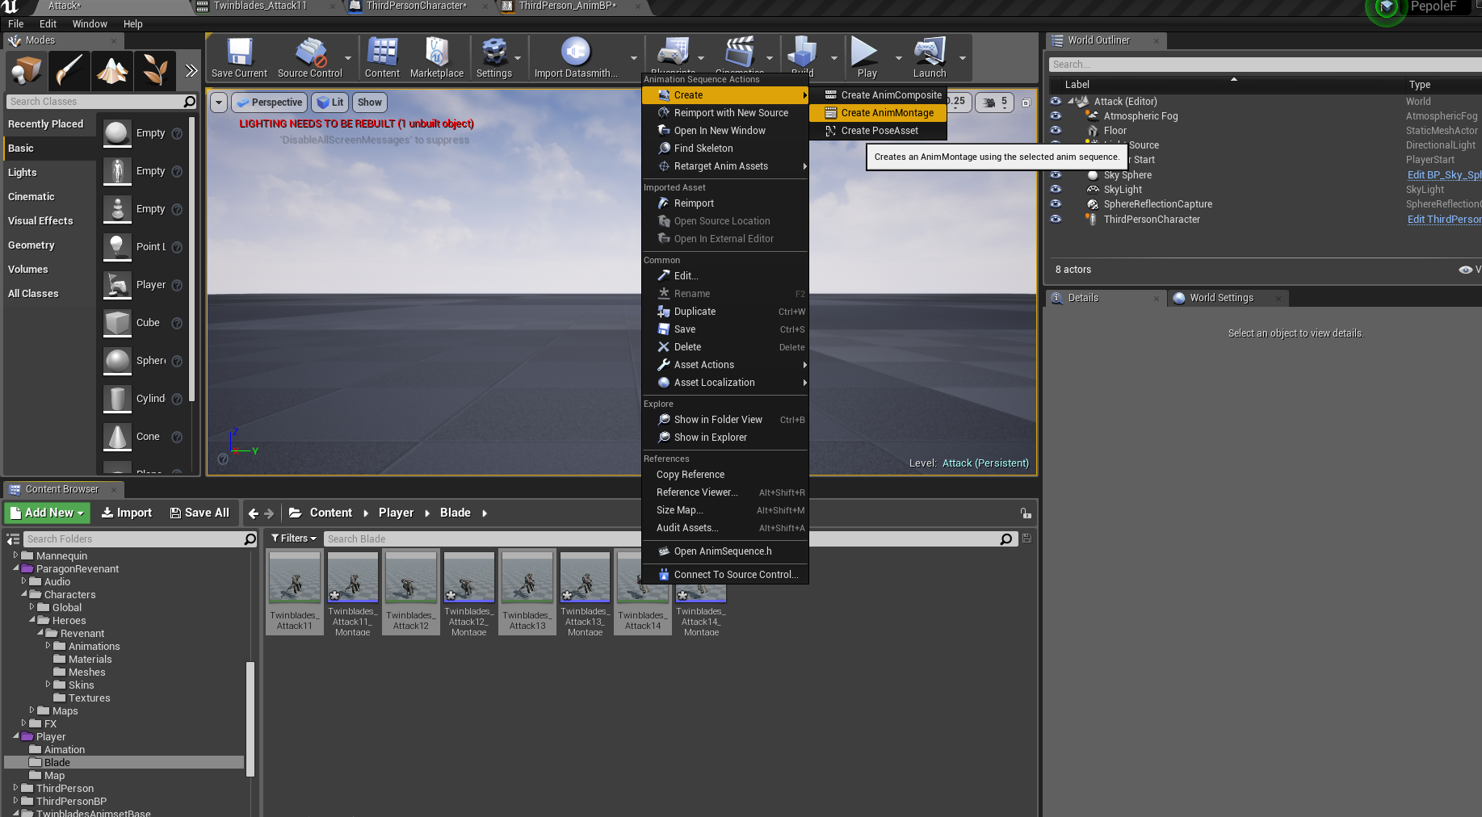The width and height of the screenshot is (1482, 817).
Task: Open the Play options dropdown arrow
Action: [898, 58]
